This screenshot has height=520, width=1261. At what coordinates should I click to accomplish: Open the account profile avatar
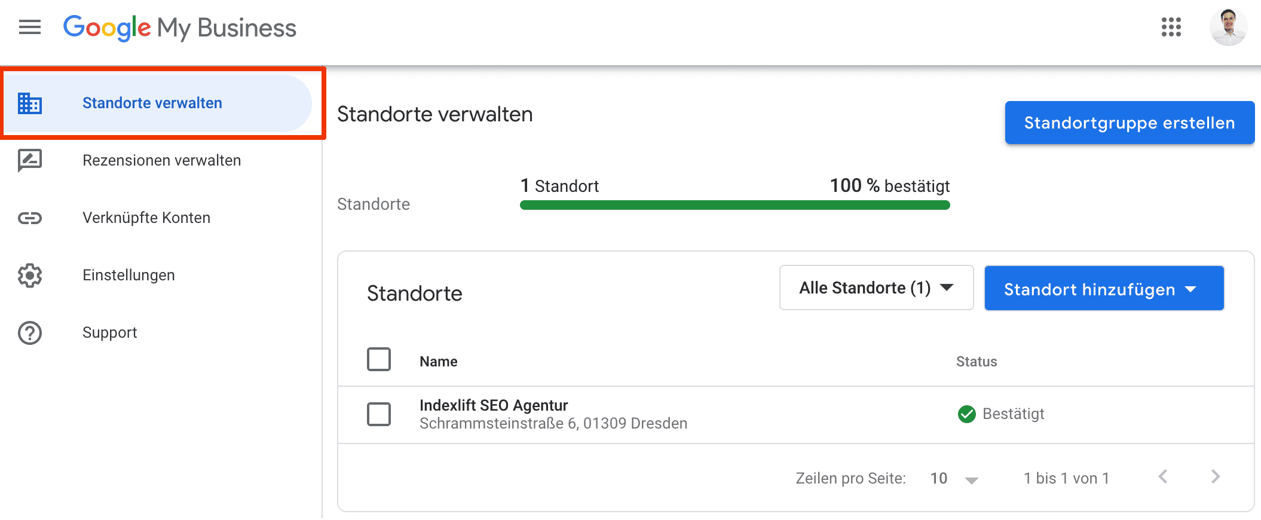pyautogui.click(x=1228, y=27)
